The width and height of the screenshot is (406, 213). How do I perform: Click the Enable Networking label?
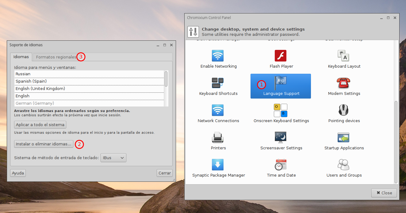pos(218,66)
